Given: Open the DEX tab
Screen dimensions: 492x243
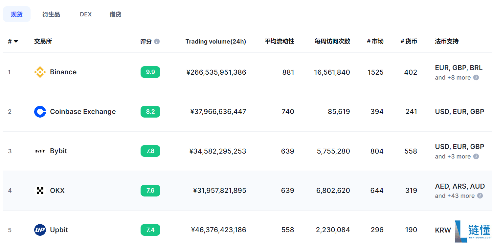Looking at the screenshot, I should click(x=86, y=14).
